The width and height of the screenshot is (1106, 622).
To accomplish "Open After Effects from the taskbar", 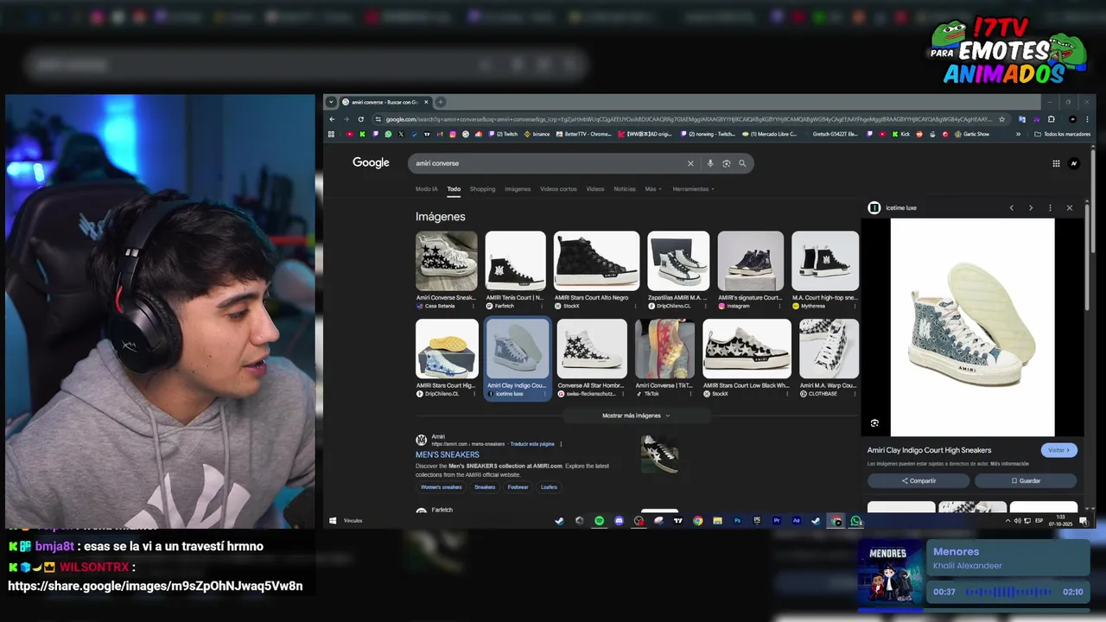I will coord(797,521).
